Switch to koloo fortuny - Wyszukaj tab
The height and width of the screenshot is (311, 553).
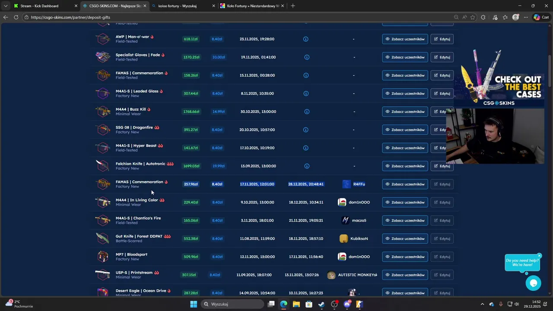(x=183, y=6)
